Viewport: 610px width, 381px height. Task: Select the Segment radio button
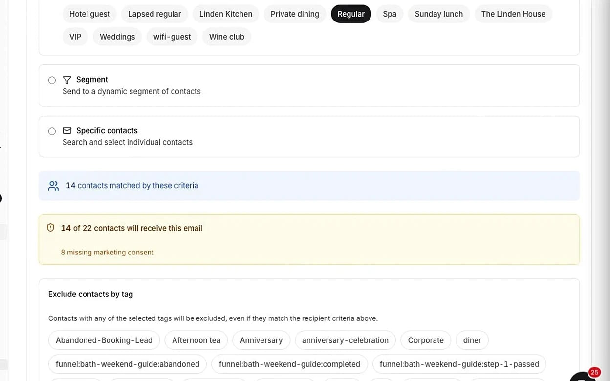click(x=52, y=80)
